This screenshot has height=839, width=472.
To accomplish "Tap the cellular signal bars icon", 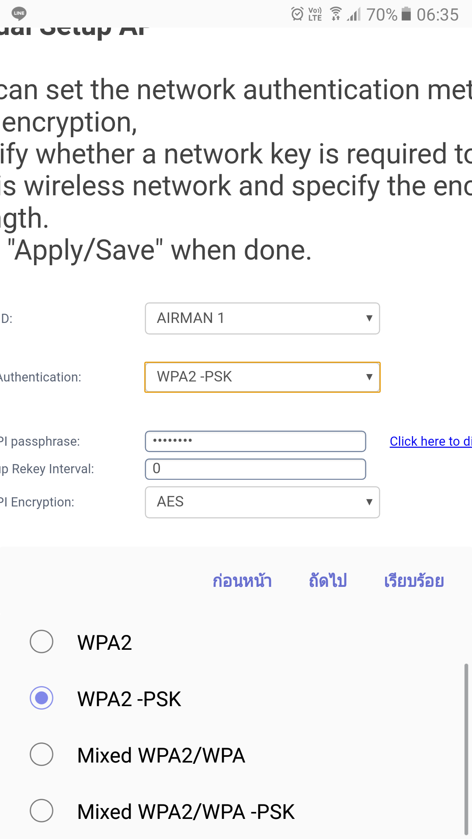I will click(354, 14).
